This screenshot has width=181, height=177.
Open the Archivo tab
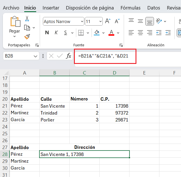tap(11, 8)
